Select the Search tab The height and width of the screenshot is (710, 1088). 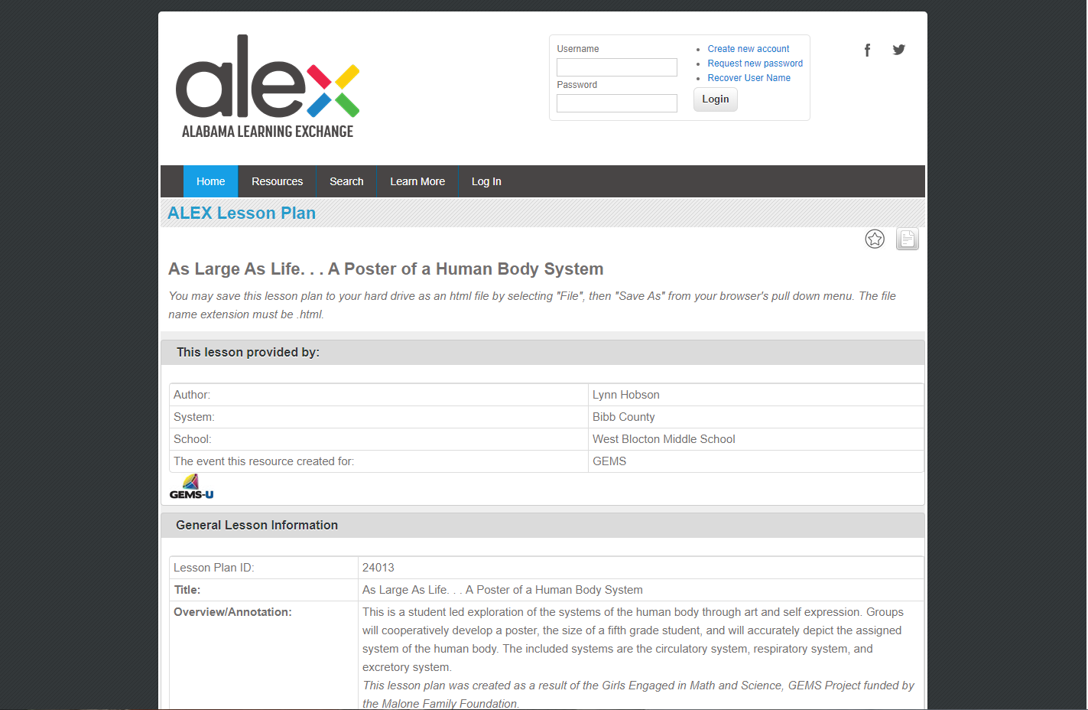point(346,181)
